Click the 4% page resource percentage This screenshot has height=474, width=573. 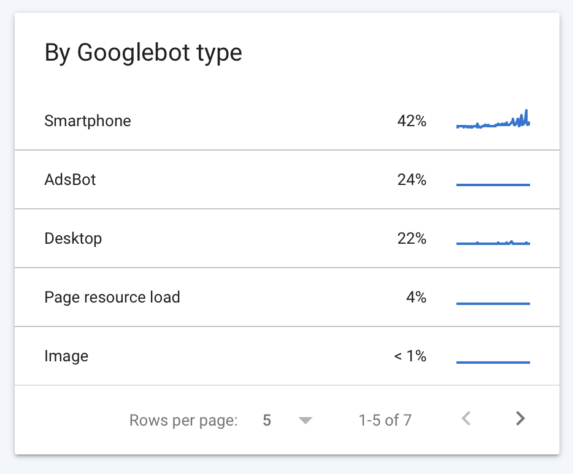(x=416, y=298)
